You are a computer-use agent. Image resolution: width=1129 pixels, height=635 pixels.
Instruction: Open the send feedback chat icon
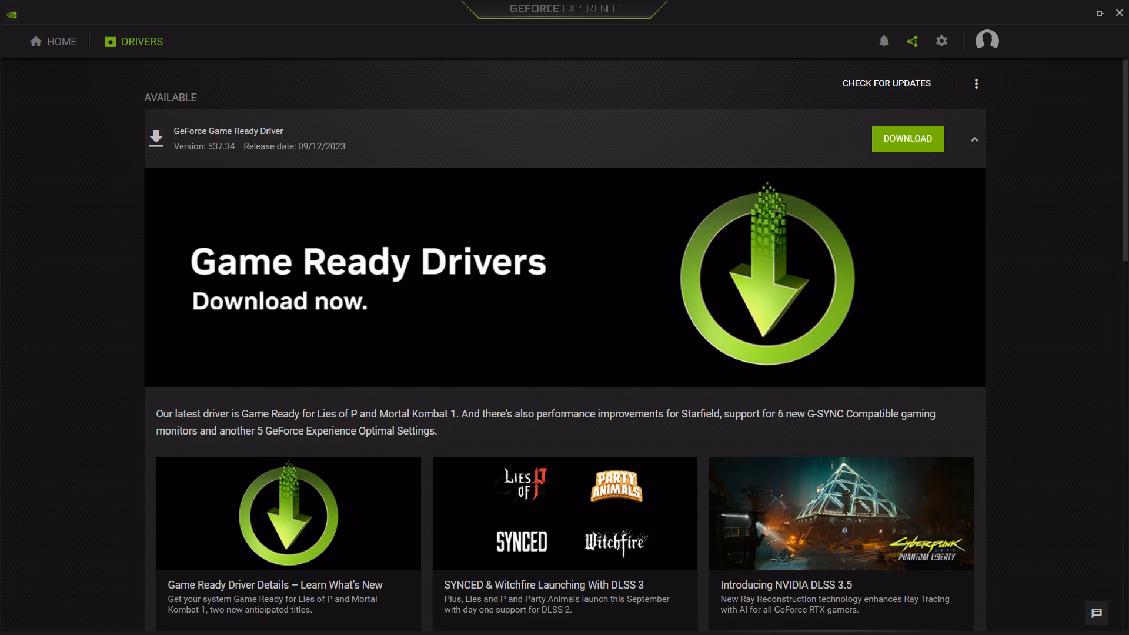pos(1097,613)
